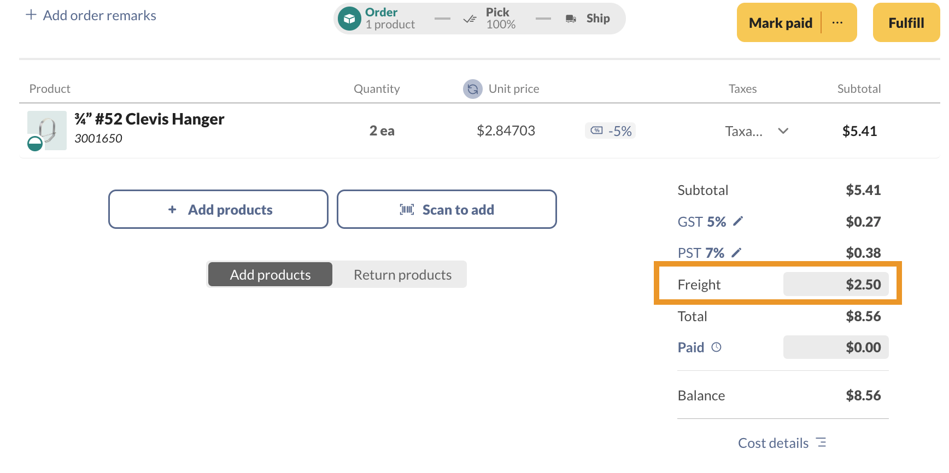The height and width of the screenshot is (473, 949).
Task: Click the Mark paid button
Action: (x=780, y=23)
